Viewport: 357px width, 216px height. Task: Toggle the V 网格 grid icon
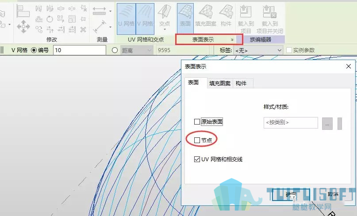coord(145,19)
